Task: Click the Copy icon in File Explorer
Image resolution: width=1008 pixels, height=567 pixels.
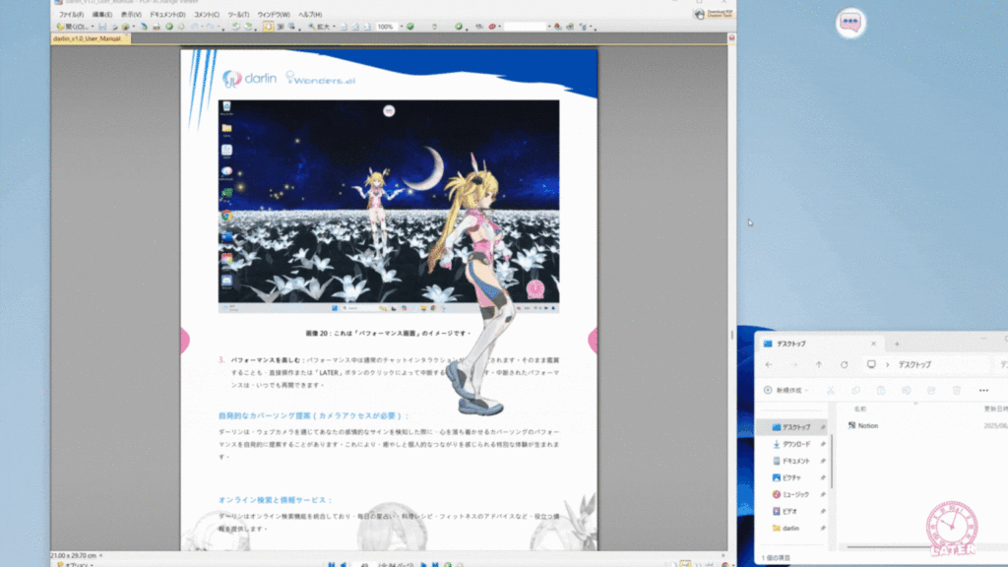Action: (x=855, y=390)
